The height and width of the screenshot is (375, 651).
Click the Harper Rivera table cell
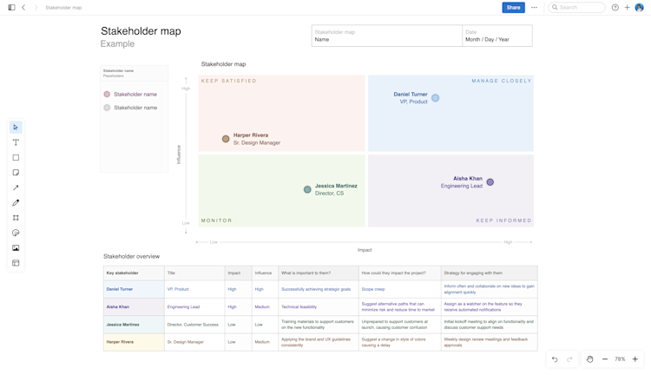pos(134,342)
